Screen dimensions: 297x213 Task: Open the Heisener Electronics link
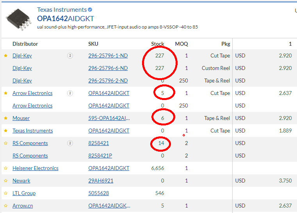coord(36,168)
